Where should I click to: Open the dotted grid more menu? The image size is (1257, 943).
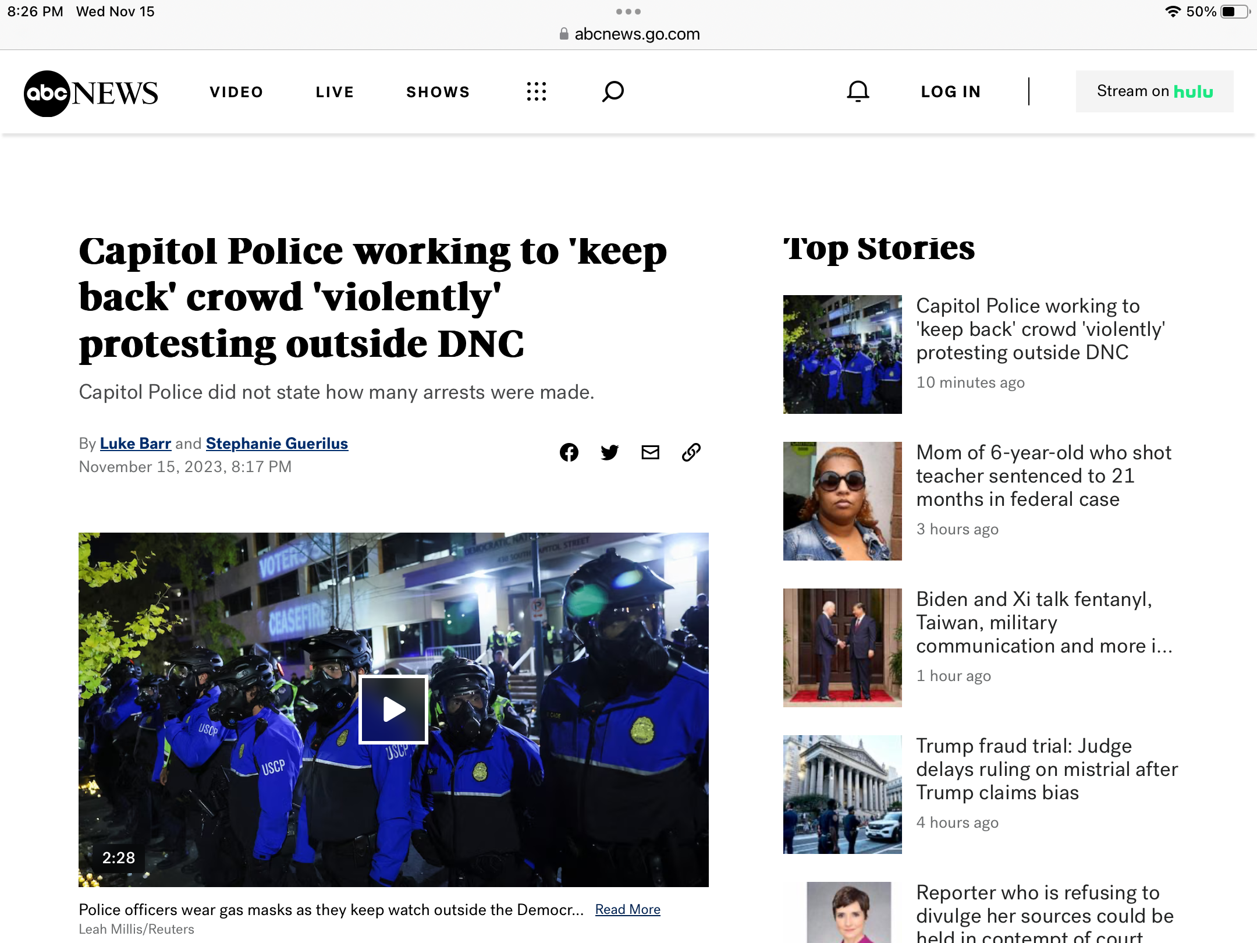pyautogui.click(x=536, y=91)
